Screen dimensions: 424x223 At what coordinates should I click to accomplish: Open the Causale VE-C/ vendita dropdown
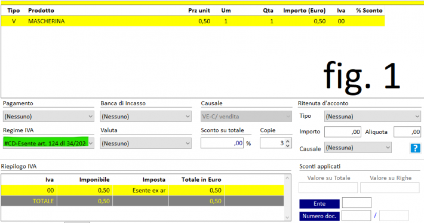pyautogui.click(x=246, y=117)
